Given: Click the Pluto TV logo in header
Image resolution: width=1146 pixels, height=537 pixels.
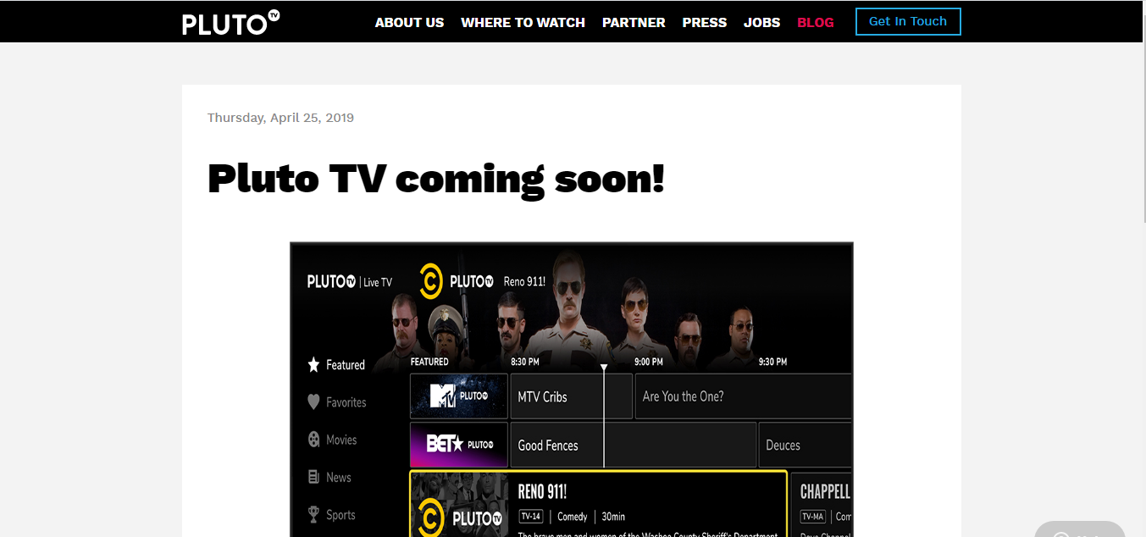Looking at the screenshot, I should [x=230, y=22].
